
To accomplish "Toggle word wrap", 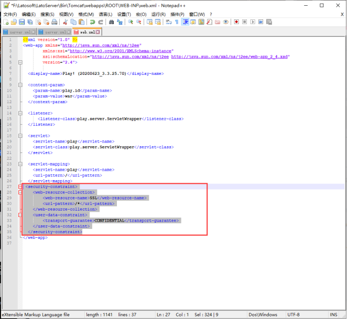I will 169,22.
